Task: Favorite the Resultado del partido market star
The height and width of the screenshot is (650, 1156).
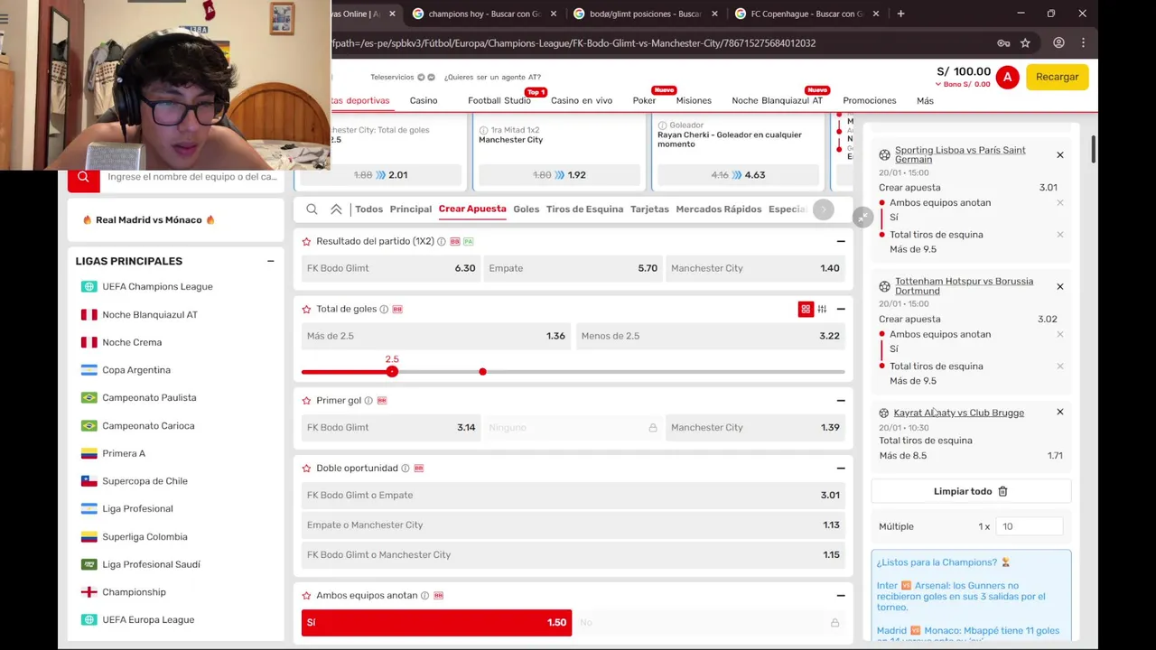Action: 306,242
